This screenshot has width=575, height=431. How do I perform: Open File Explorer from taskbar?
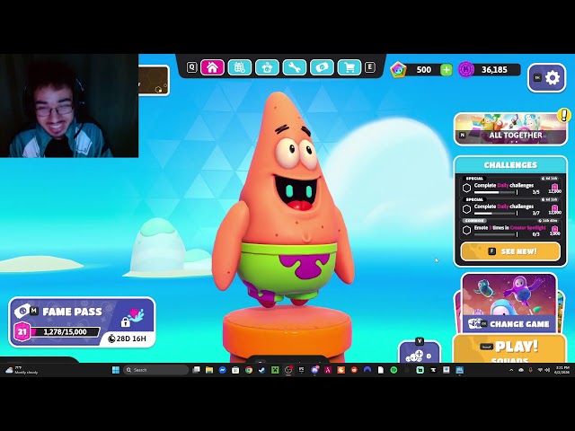(x=209, y=370)
